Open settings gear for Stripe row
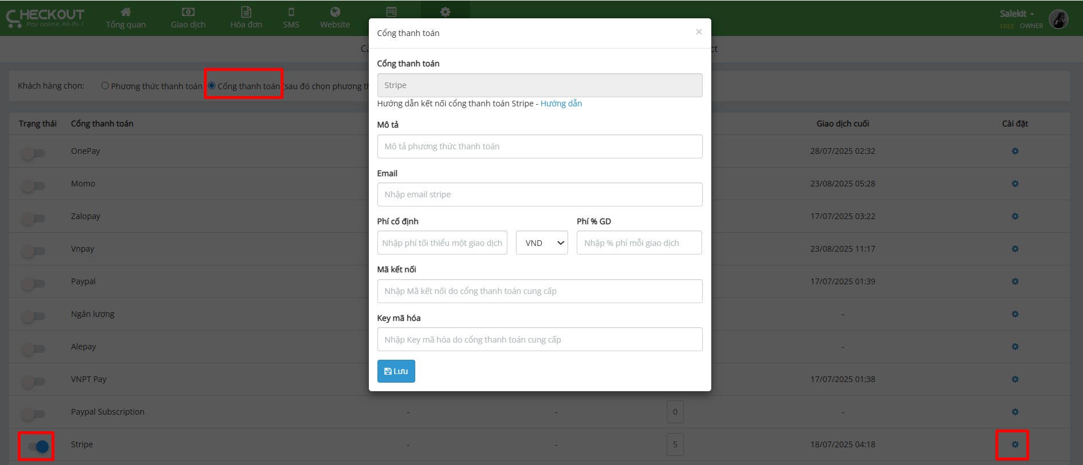The height and width of the screenshot is (465, 1083). pos(1015,444)
